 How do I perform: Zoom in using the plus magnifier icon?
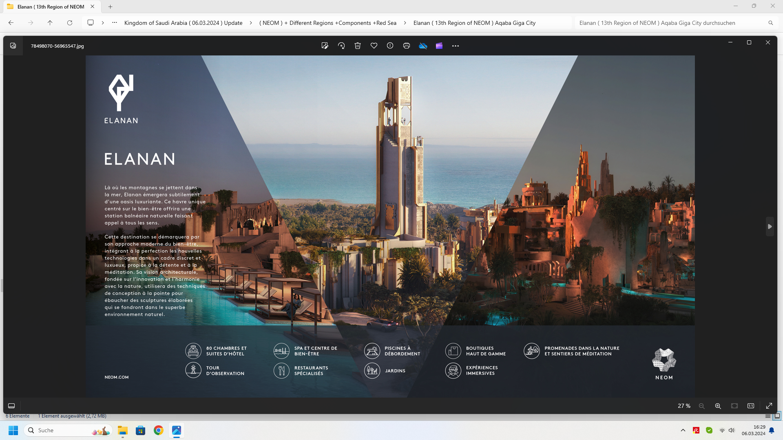(718, 406)
